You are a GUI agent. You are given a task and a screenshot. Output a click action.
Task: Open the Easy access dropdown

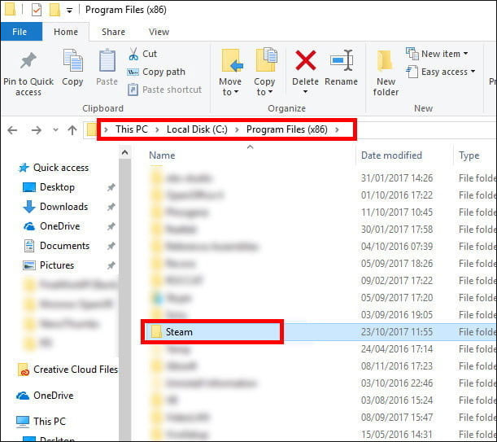pyautogui.click(x=441, y=72)
